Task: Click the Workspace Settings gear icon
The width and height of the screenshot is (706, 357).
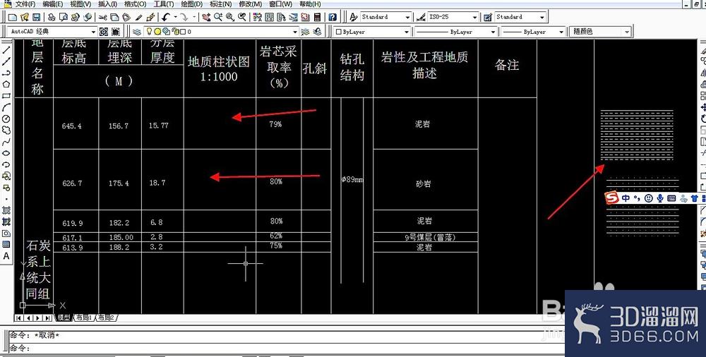Action: coord(104,32)
